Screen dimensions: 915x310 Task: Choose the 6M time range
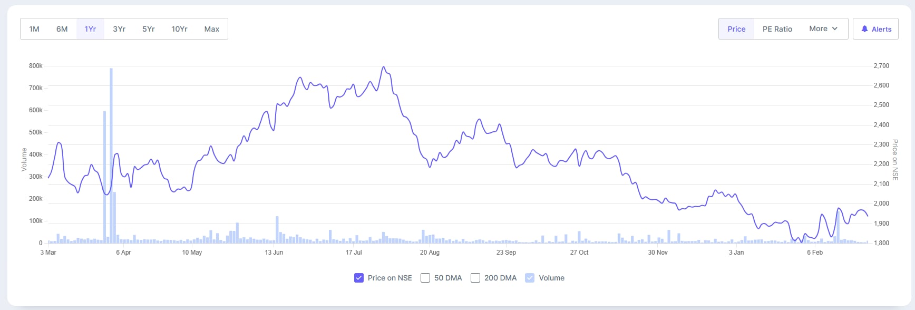(62, 29)
